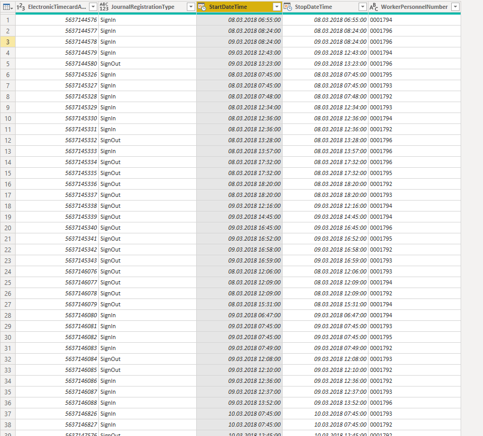Select row number 20
Image resolution: width=483 pixels, height=436 pixels.
[8, 228]
